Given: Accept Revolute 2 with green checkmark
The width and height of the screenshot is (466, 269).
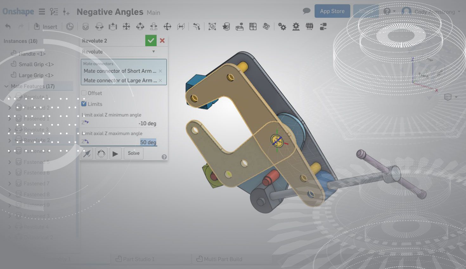Looking at the screenshot, I should point(151,41).
